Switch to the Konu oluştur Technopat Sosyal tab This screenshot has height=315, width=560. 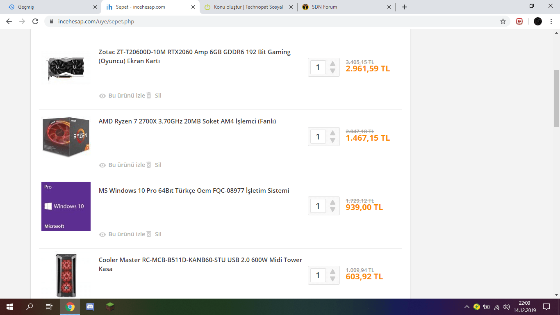pos(248,7)
